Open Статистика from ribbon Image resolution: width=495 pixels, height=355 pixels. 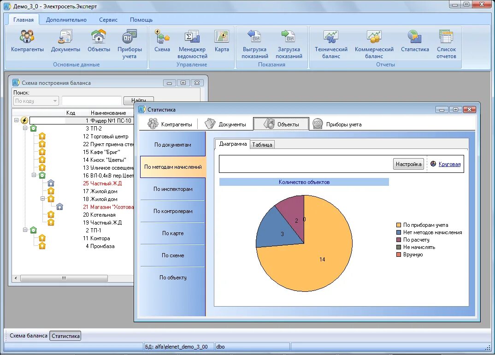tap(415, 41)
